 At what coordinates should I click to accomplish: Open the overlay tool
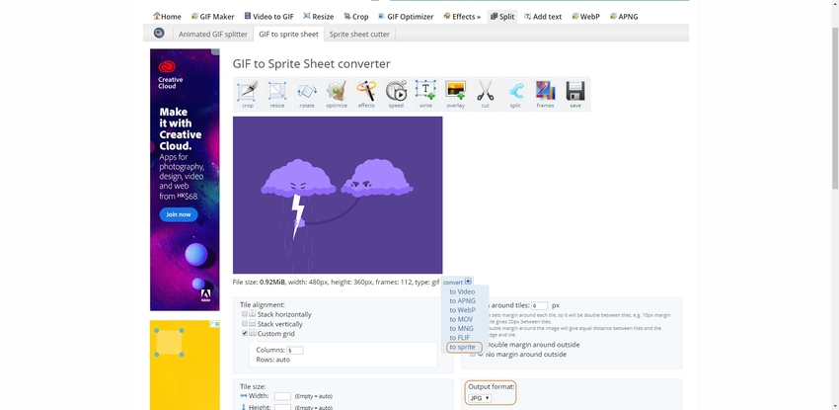coord(455,94)
